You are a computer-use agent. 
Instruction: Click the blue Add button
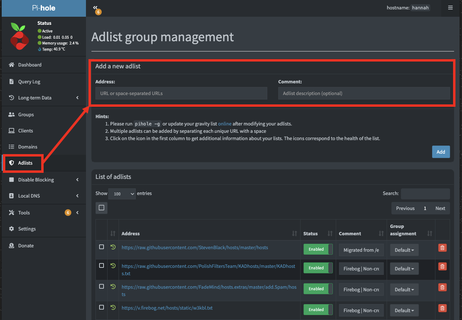(441, 152)
